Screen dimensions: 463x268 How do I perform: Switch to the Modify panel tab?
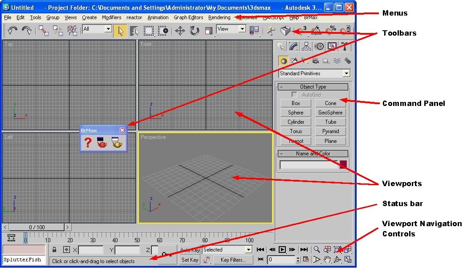coord(293,46)
